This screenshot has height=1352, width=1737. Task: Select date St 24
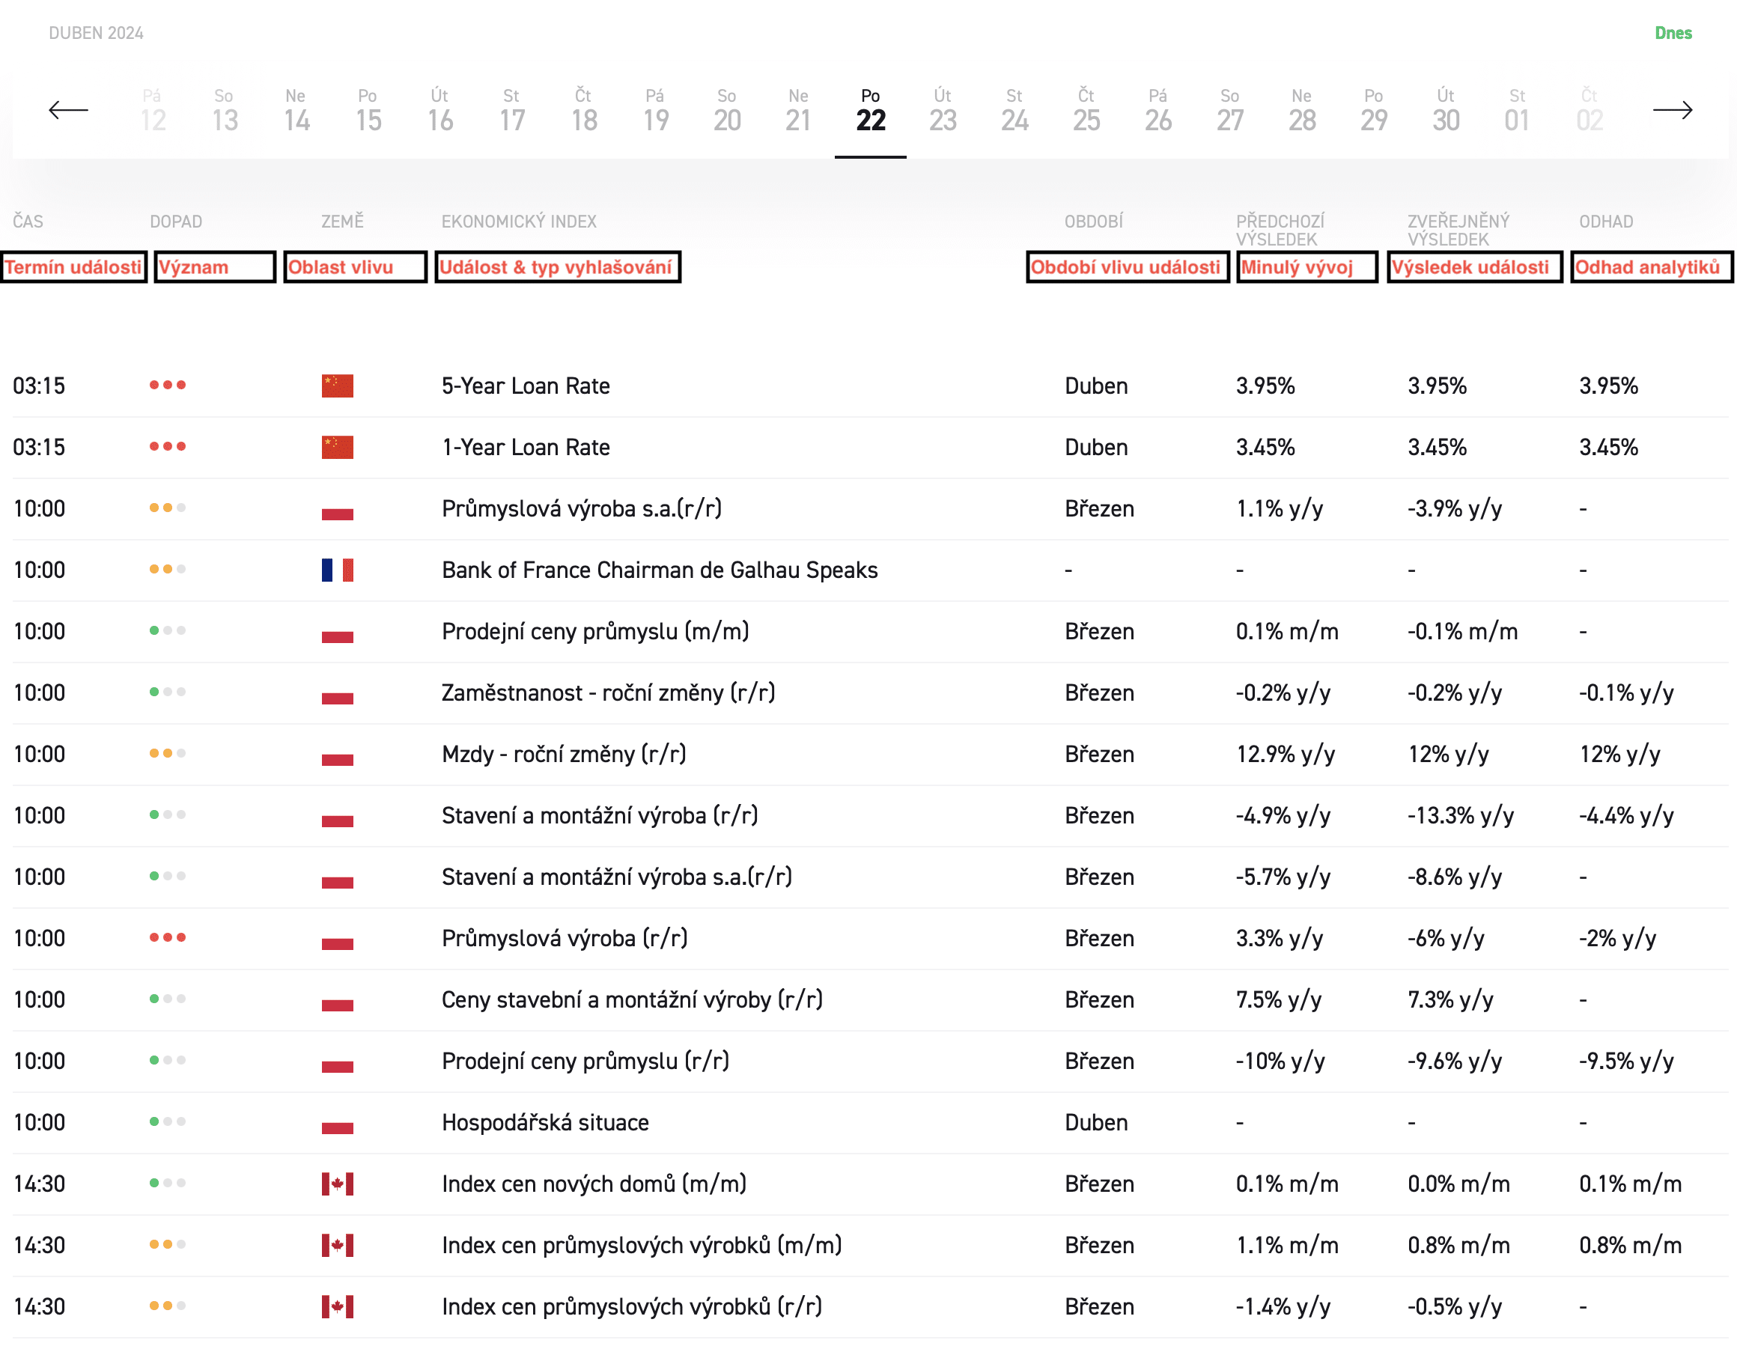tap(1014, 112)
